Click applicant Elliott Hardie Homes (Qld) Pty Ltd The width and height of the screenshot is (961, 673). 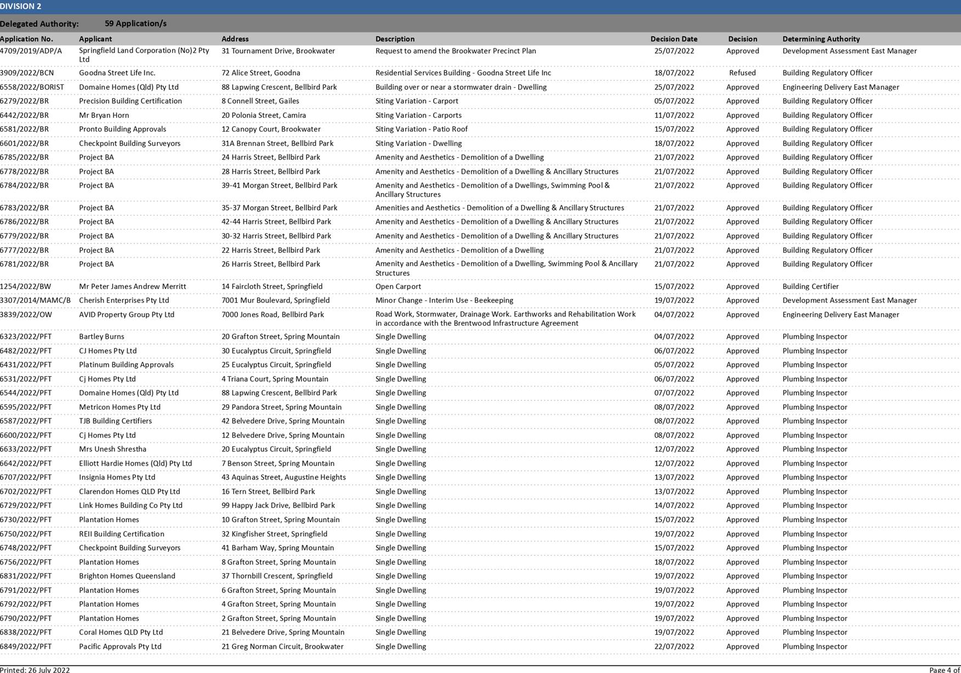(x=135, y=463)
